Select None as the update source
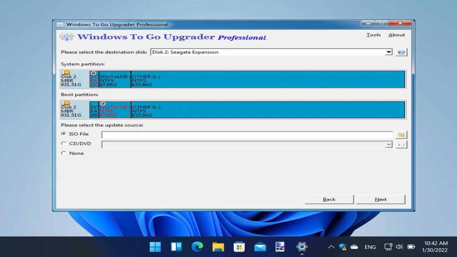The image size is (457, 257). click(64, 153)
